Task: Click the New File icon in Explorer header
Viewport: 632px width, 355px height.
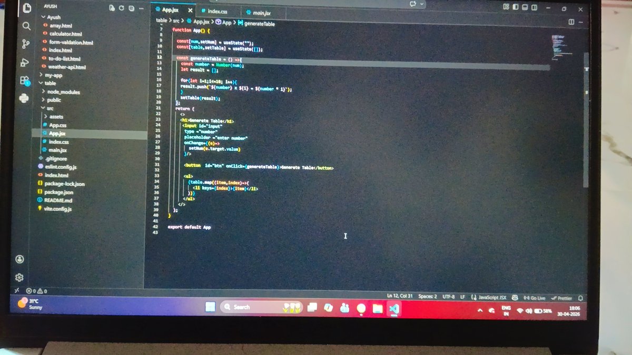Action: (112, 8)
